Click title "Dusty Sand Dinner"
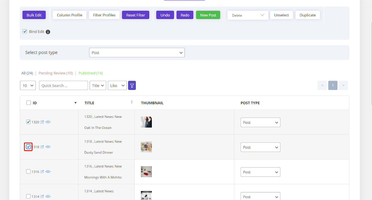Screen dimensions: 372x200 click(x=99, y=152)
